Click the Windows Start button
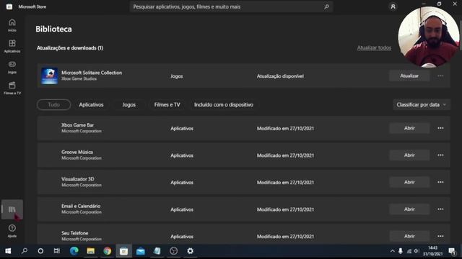462x259 pixels. 8,251
